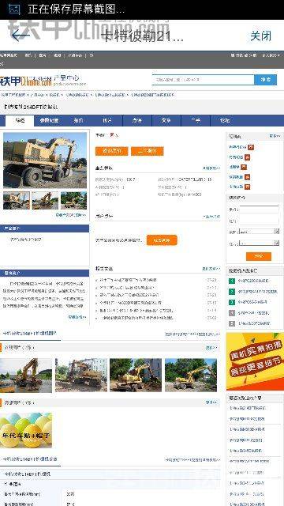Select the second thumbnail under the main excavator photo
This screenshot has height=506, width=284.
pyautogui.click(x=45, y=200)
